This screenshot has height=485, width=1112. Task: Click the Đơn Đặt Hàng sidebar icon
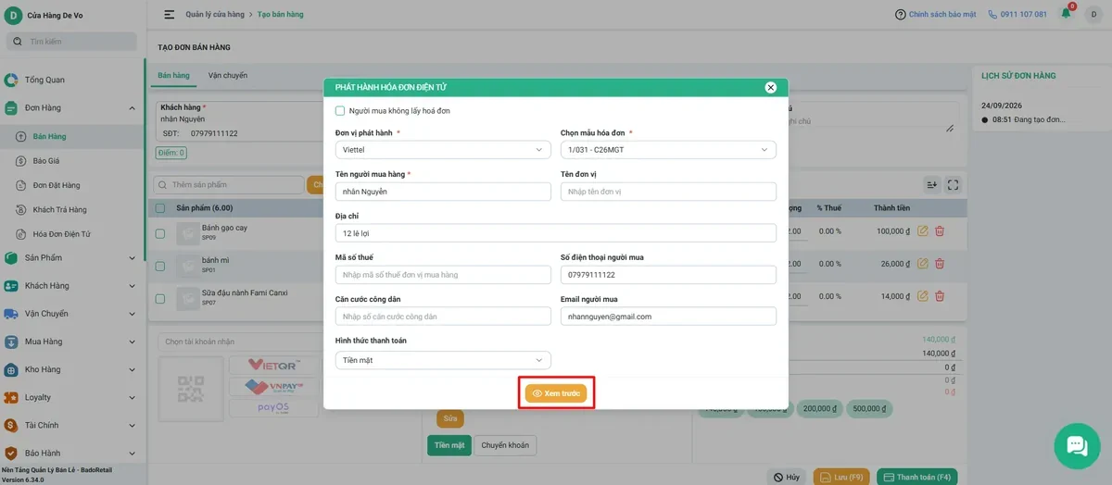pyautogui.click(x=20, y=185)
